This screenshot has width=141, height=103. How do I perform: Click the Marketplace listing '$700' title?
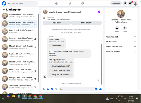[58, 19]
